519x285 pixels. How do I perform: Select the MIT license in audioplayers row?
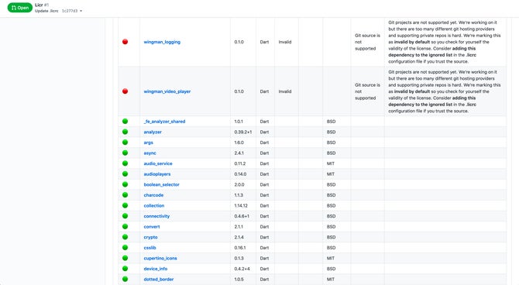point(331,174)
